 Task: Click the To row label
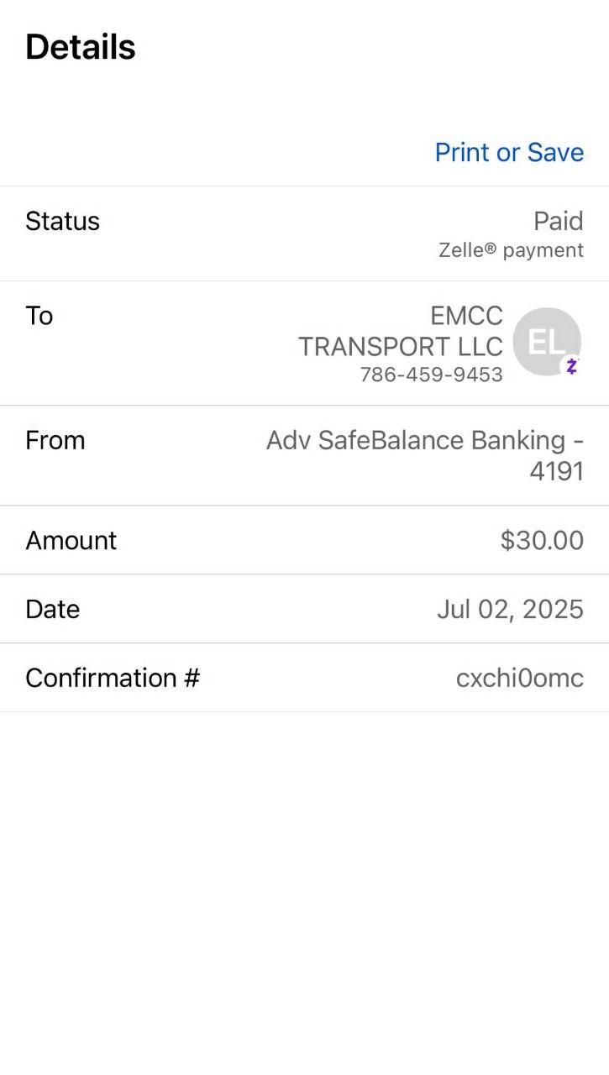39,316
